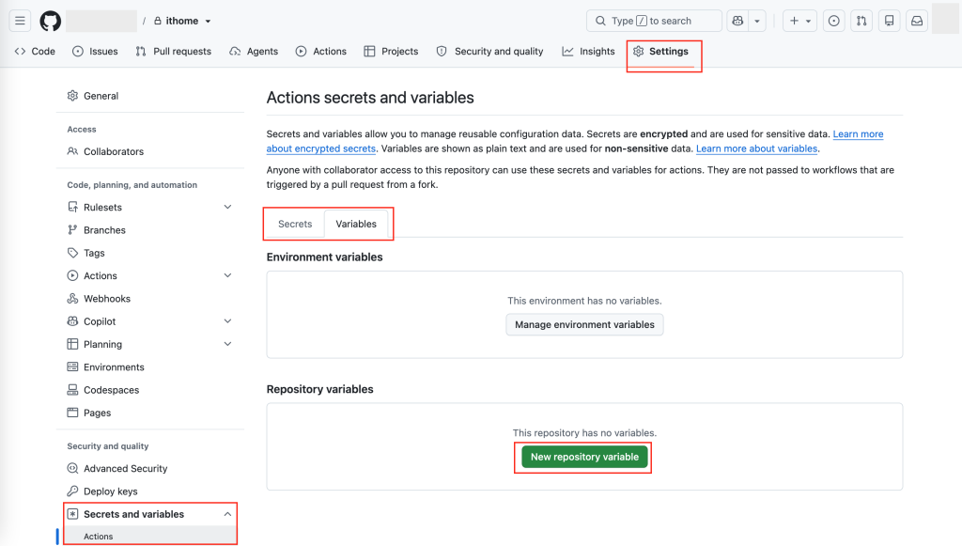Screen dimensions: 962x546
Task: Open the ithome repository dropdown arrow
Action: pyautogui.click(x=208, y=22)
